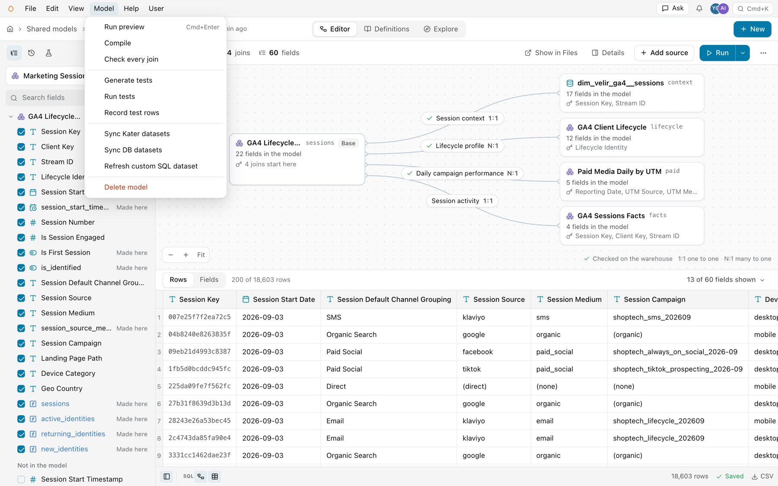Toggle the sidebar panel icon in footer

point(166,476)
